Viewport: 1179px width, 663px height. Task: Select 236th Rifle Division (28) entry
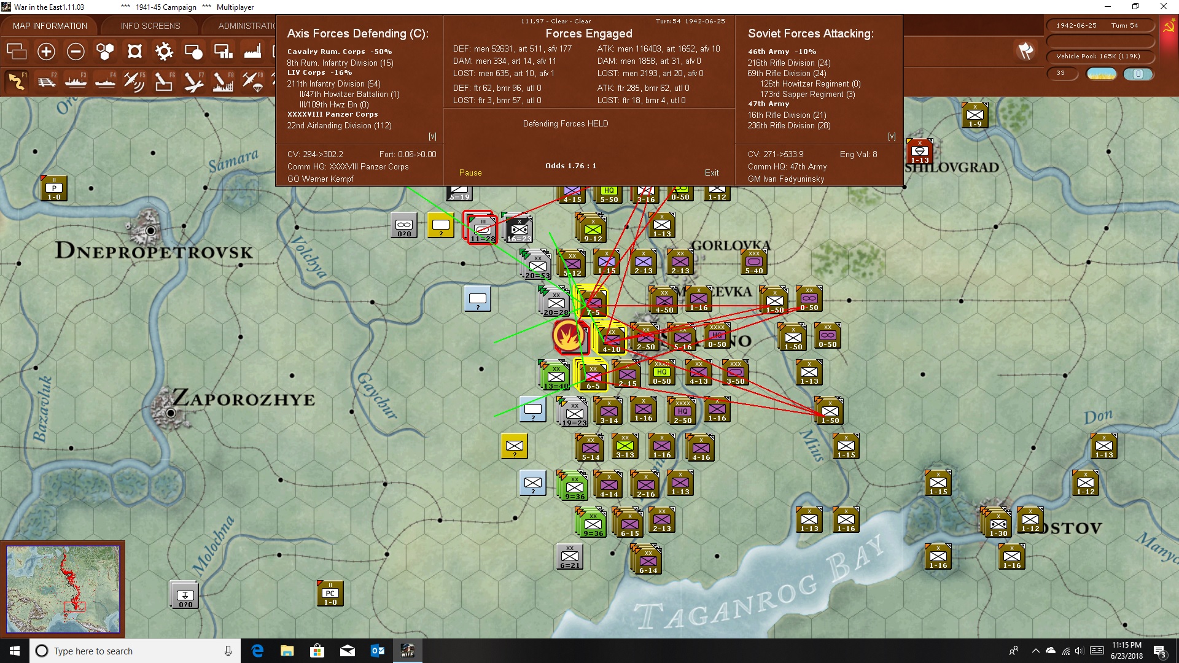pos(788,126)
